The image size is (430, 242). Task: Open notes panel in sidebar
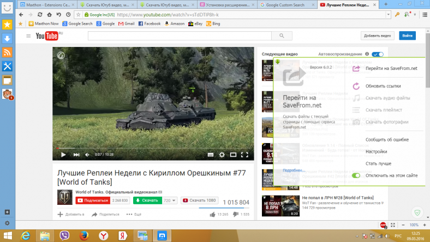pos(7,80)
